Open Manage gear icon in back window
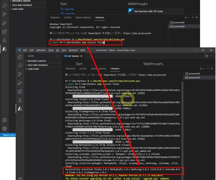Viewport: 216px width, 180px height. [x=5, y=129]
